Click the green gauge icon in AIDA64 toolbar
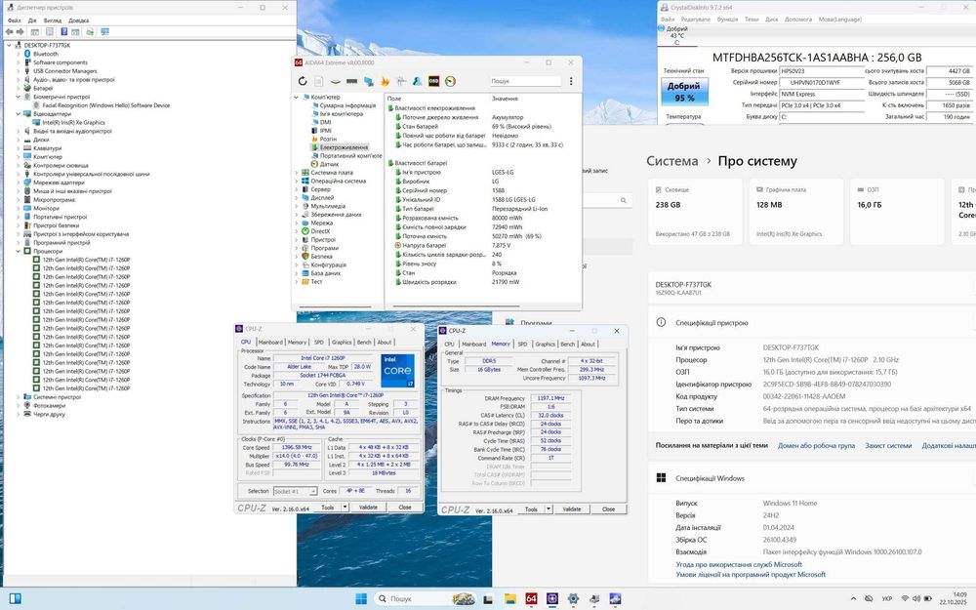Viewport: 976px width, 610px height. (451, 81)
